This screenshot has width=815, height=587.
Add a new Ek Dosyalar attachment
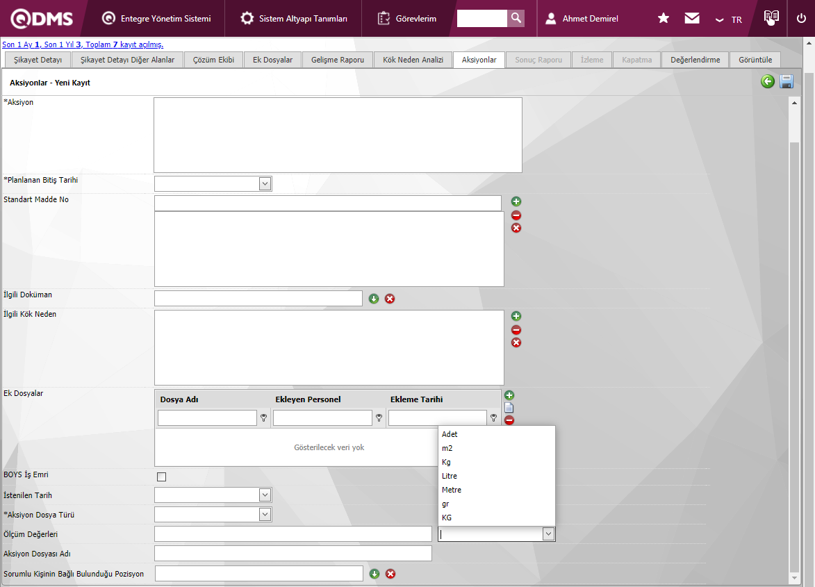click(x=509, y=395)
